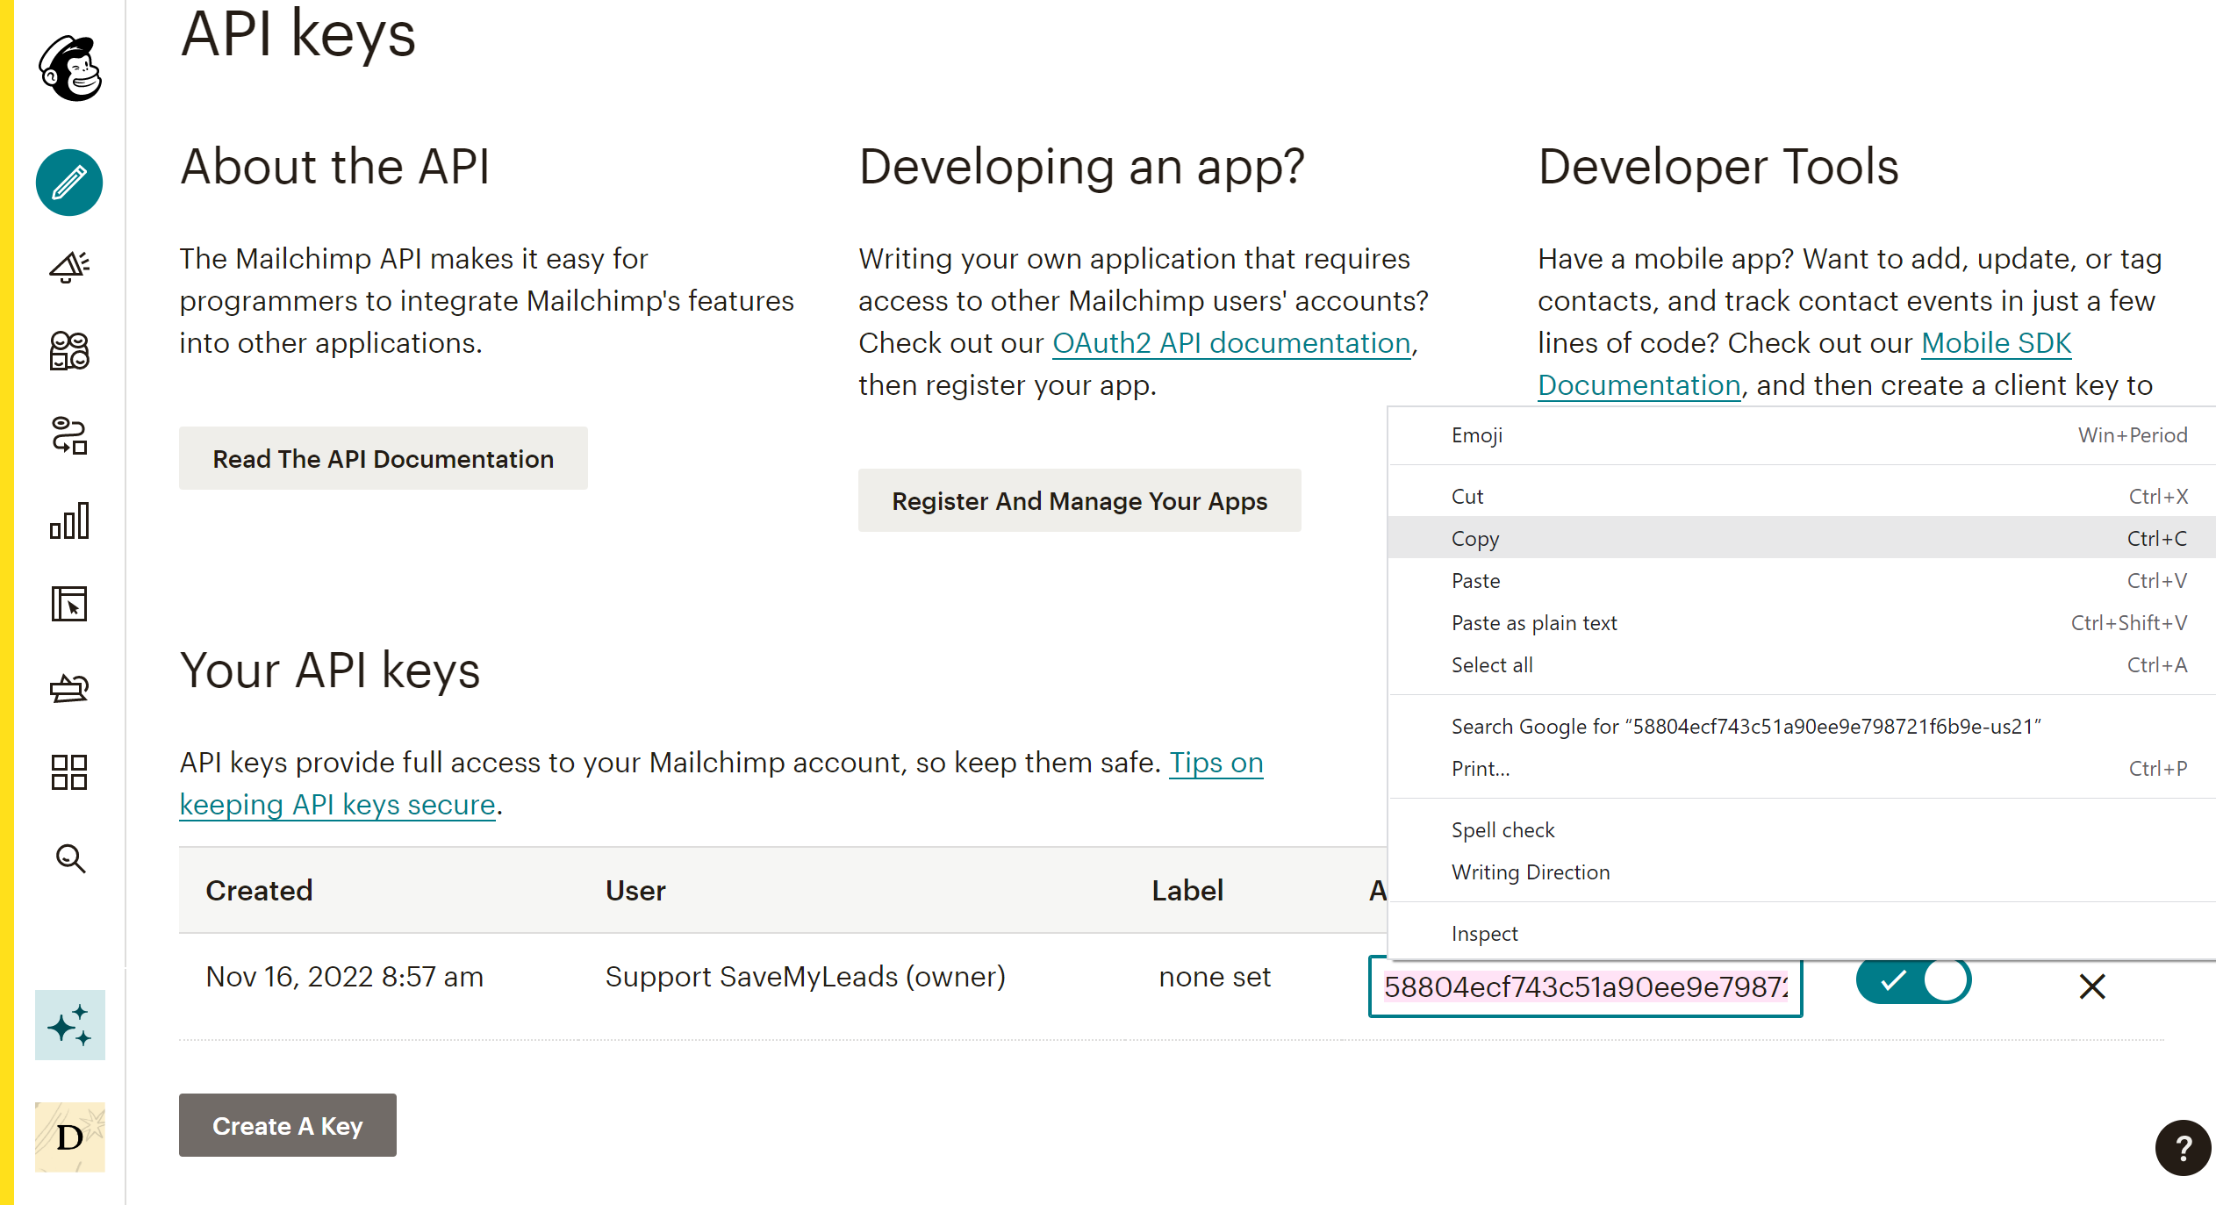The image size is (2216, 1205).
Task: Open Campaigns megaphone icon in sidebar
Action: point(69,267)
